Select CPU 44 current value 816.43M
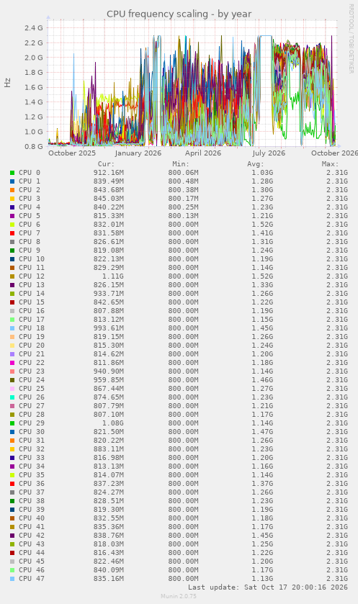The height and width of the screenshot is (604, 358). [x=109, y=552]
